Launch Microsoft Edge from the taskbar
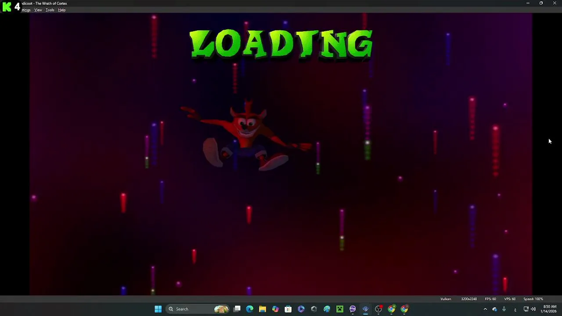Image resolution: width=562 pixels, height=316 pixels. pos(250,309)
